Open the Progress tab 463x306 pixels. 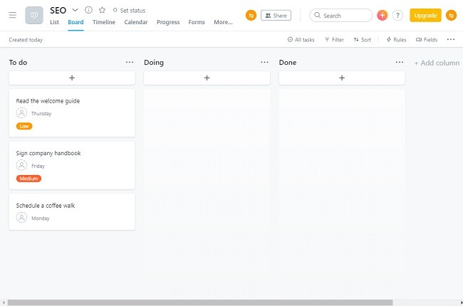168,22
